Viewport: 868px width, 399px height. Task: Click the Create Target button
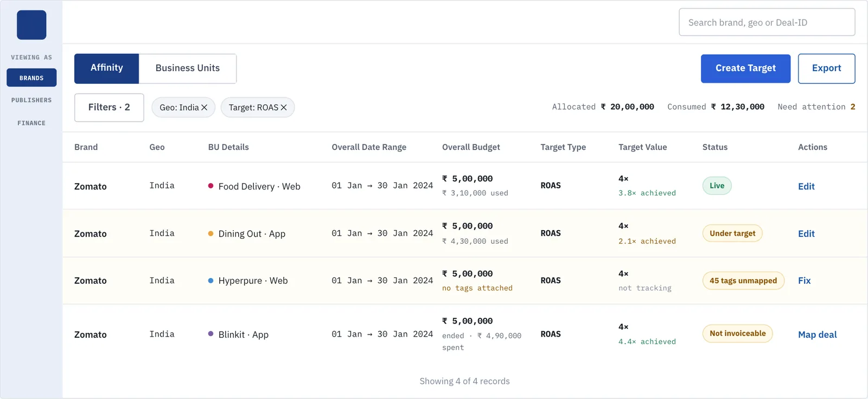745,68
